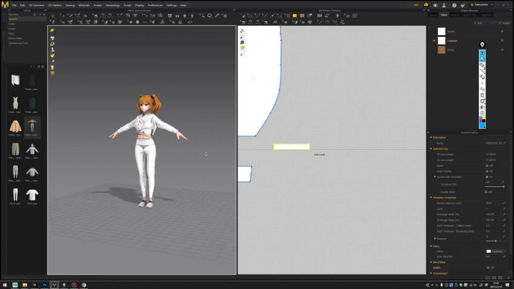Click the options icon on Hoodie fabric row

click(502, 31)
